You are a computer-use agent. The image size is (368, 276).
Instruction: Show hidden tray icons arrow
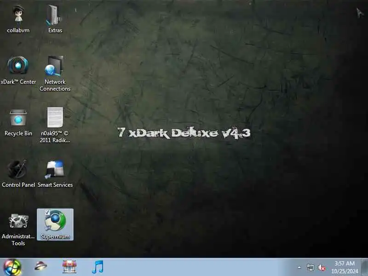[299, 267]
